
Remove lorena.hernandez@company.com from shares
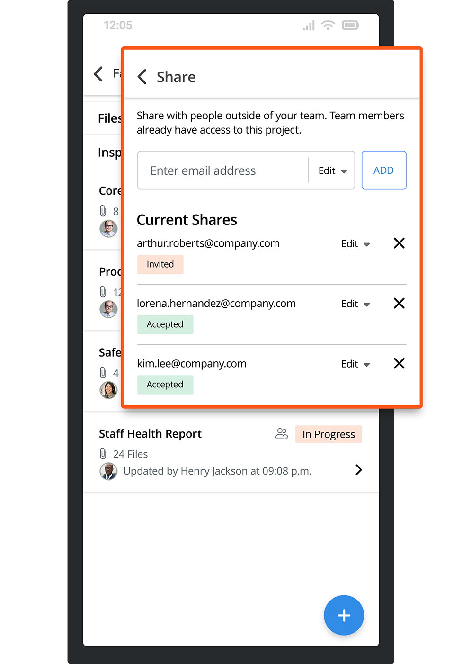point(399,304)
